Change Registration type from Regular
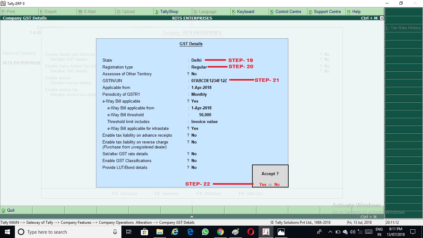 199,67
